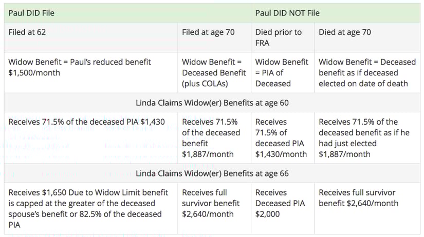This screenshot has height=237, width=424.
Task: Click the 'Receives Deceased PIA $2,000' cell
Action: tap(283, 208)
